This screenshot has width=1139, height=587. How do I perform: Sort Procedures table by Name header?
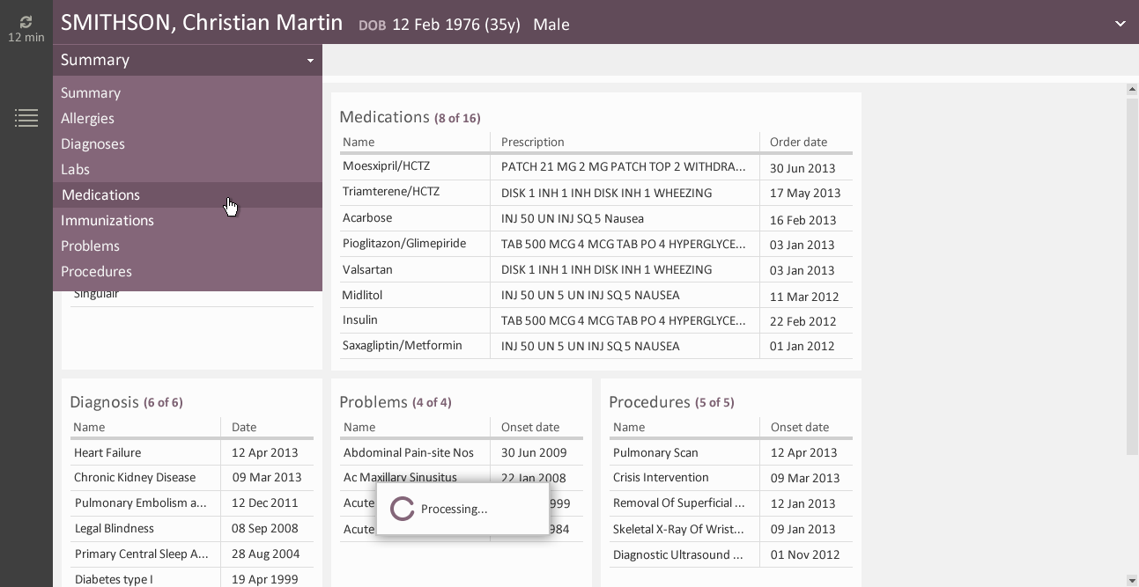(x=628, y=427)
